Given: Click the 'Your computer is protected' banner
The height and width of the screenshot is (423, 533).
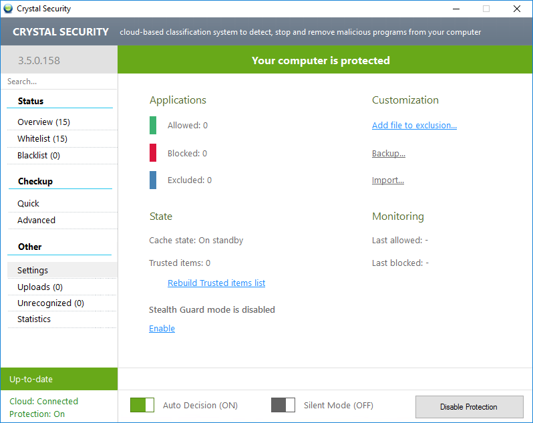Looking at the screenshot, I should click(x=325, y=60).
